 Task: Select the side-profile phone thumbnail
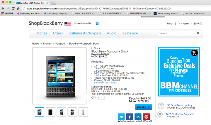pyautogui.click(x=83, y=112)
